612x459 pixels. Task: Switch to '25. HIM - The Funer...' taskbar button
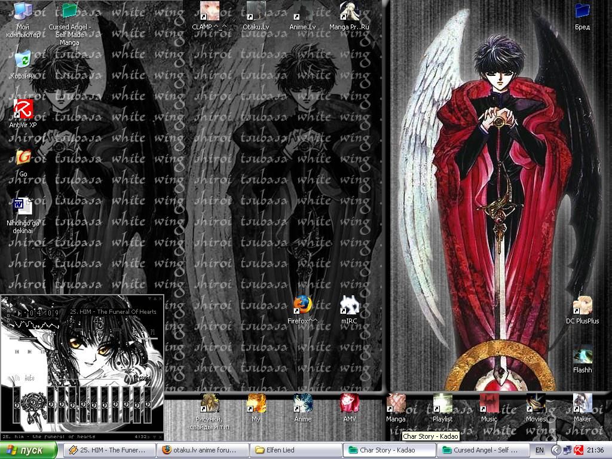click(x=109, y=450)
